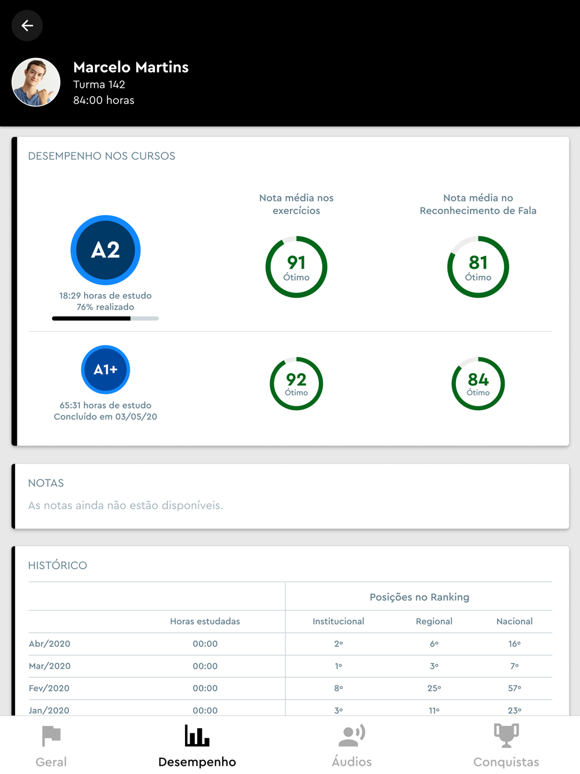Switch to the Conquistas tab label
Viewport: 580px width, 774px height.
coord(506,762)
